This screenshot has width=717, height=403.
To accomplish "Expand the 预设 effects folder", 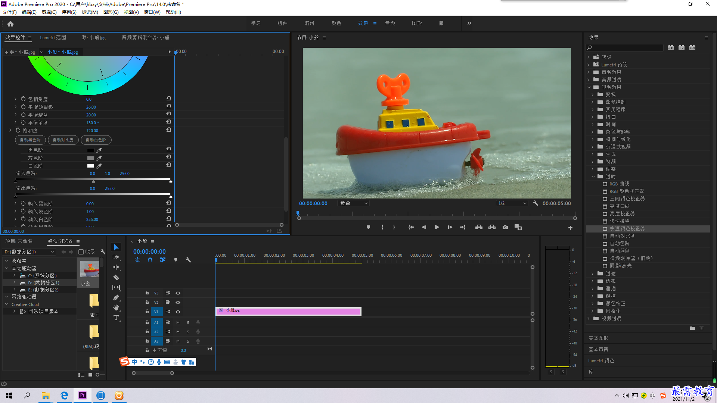I will pos(589,57).
